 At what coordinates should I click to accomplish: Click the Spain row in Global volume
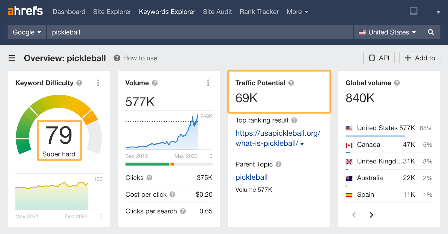pos(389,194)
